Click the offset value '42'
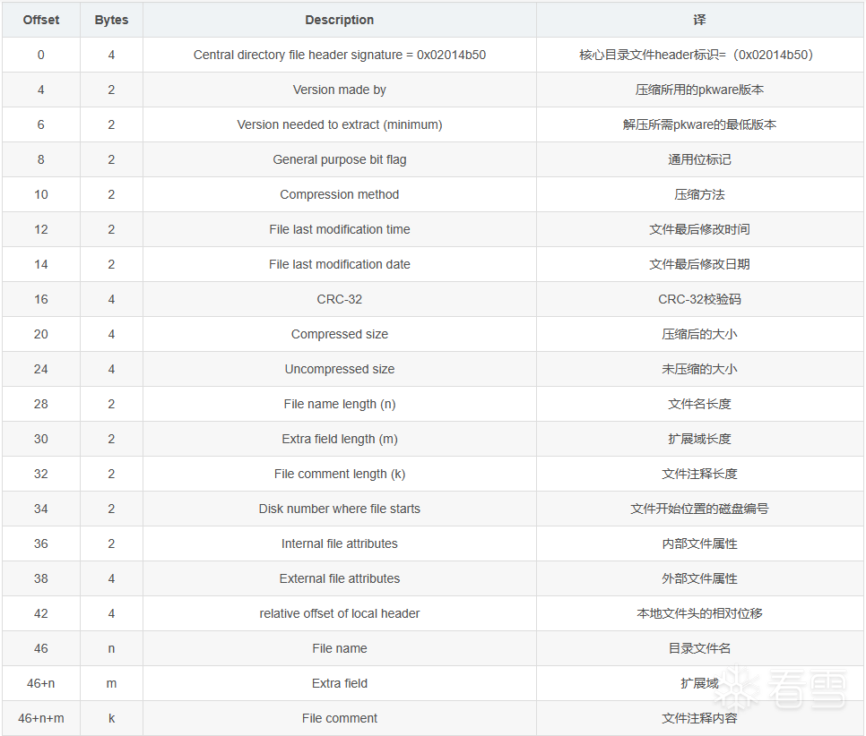This screenshot has height=736, width=866. pos(41,613)
